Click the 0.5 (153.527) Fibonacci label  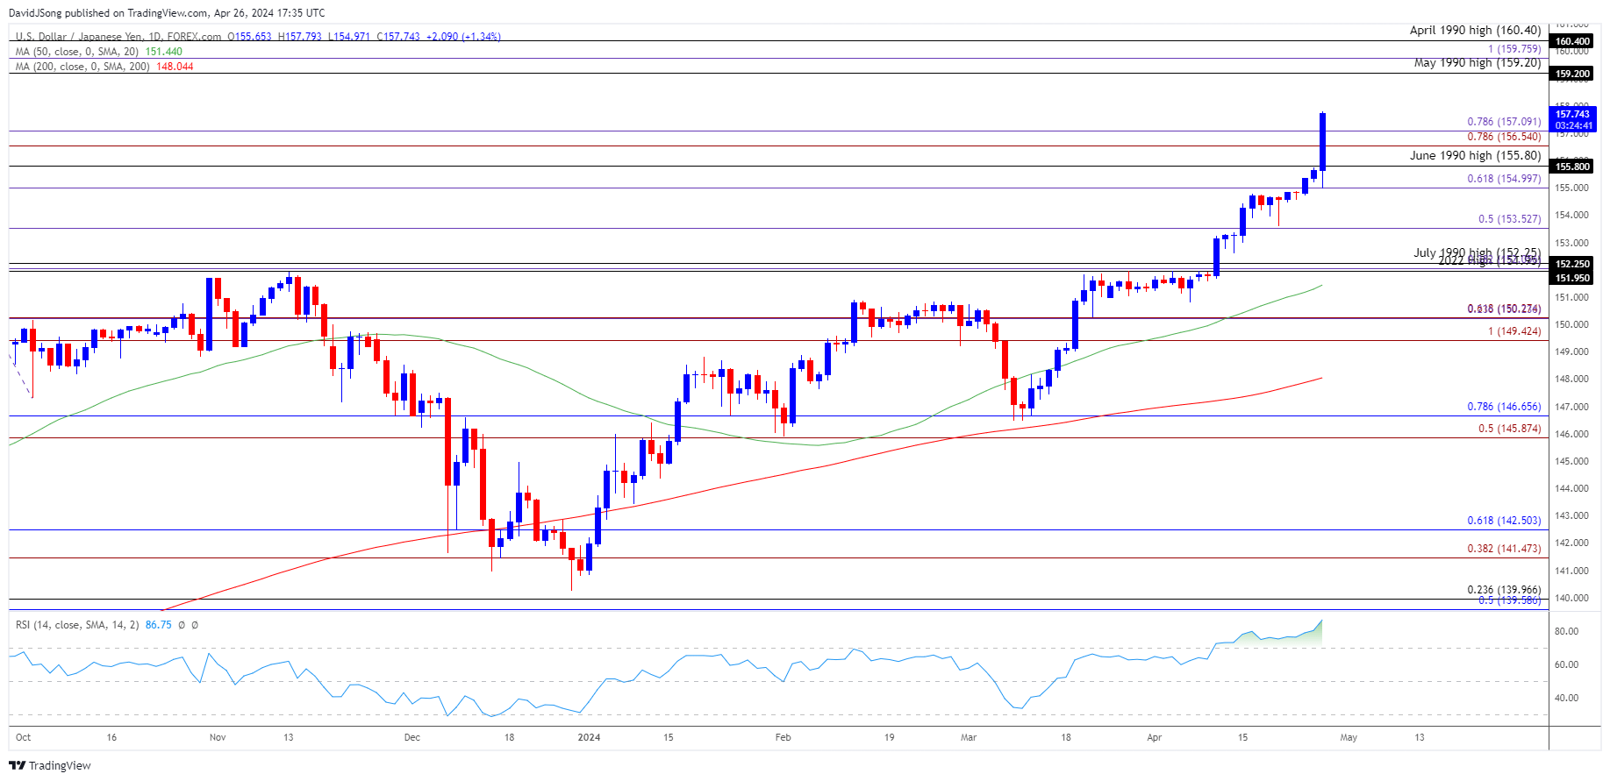click(x=1509, y=219)
